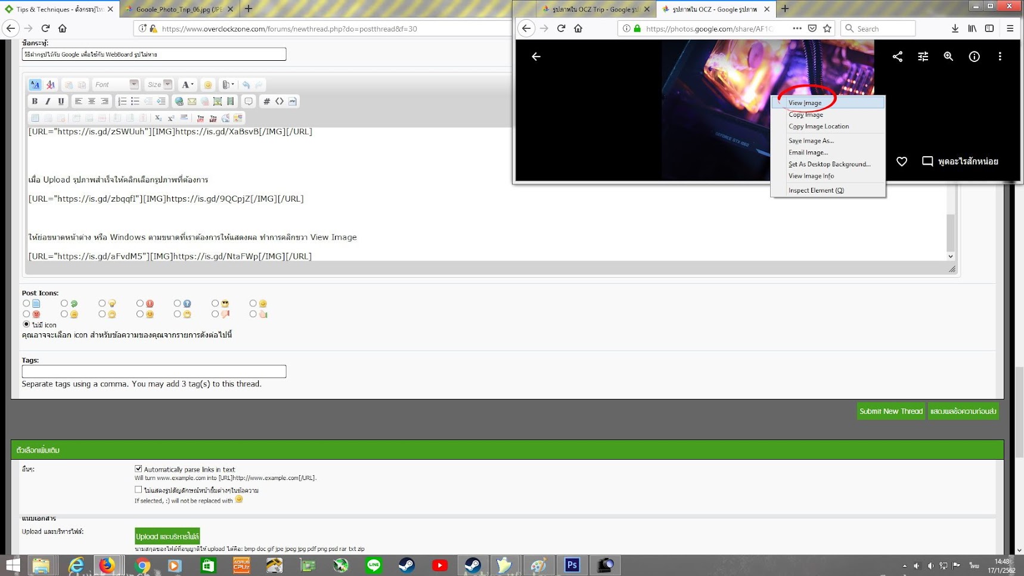Enable the disable-smilies checkbox below parse links
Image resolution: width=1024 pixels, height=576 pixels.
pyautogui.click(x=138, y=490)
